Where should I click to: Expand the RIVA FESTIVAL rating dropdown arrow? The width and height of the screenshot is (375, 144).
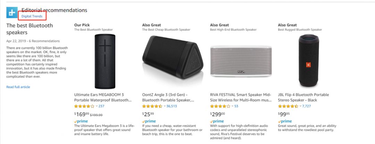[233, 106]
